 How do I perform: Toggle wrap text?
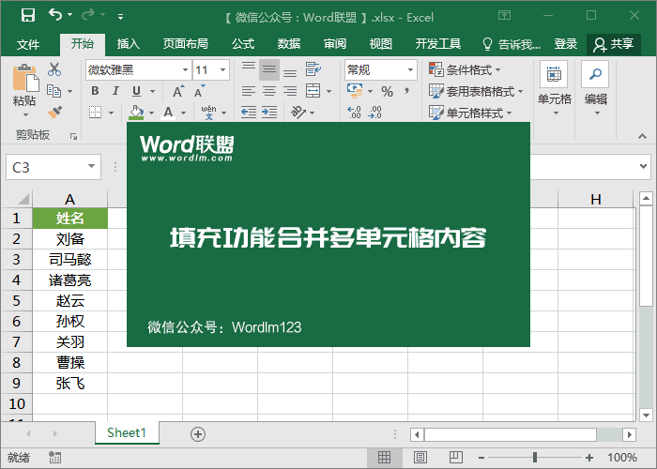[313, 69]
